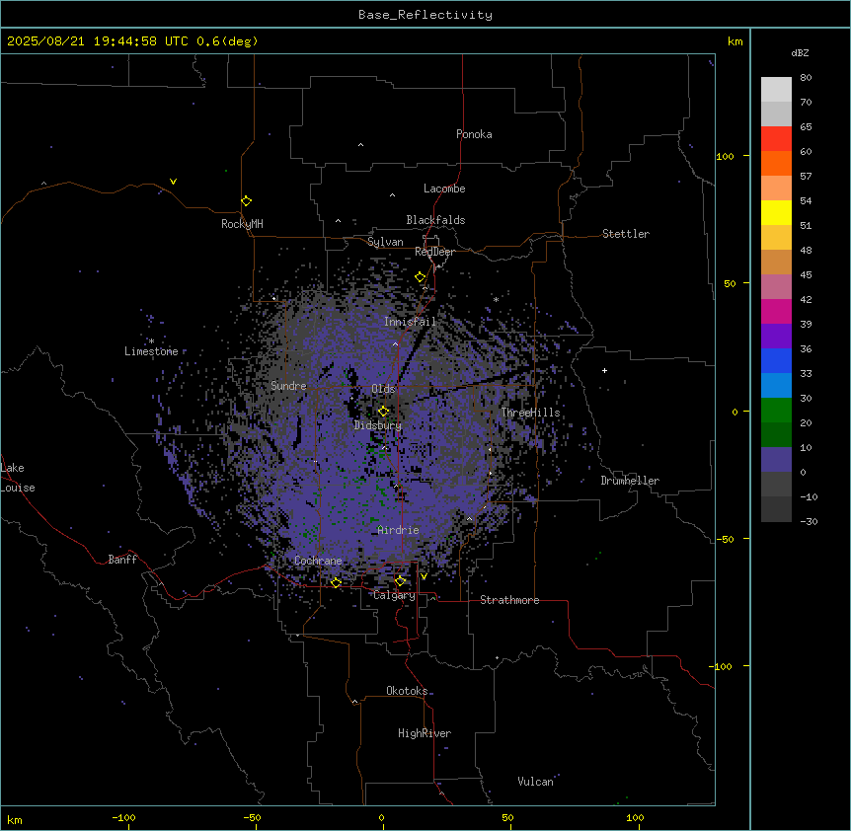The image size is (851, 831).
Task: Select the Sylvan map label
Action: [385, 242]
